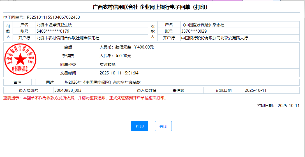Click the amount value ¥400.00元
The height and width of the screenshot is (157, 305).
(144, 47)
